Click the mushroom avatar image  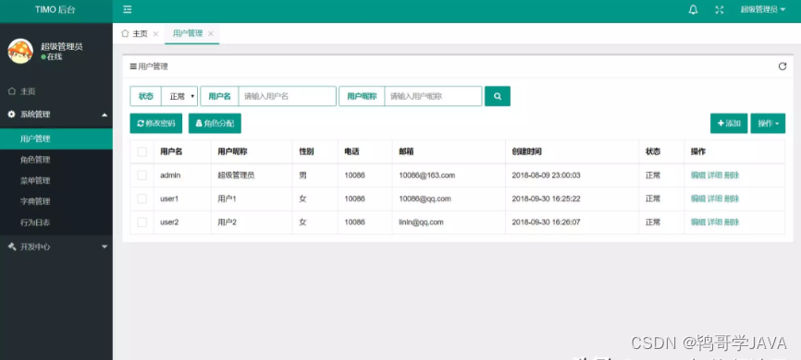[20, 51]
